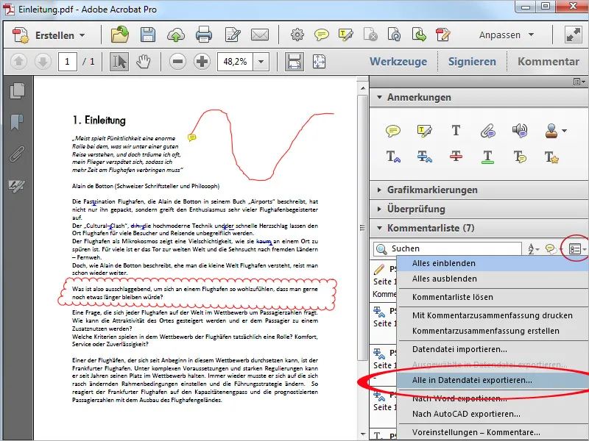The width and height of the screenshot is (589, 441).
Task: Select the highlight text tool in Anmerkungen
Action: [x=425, y=131]
